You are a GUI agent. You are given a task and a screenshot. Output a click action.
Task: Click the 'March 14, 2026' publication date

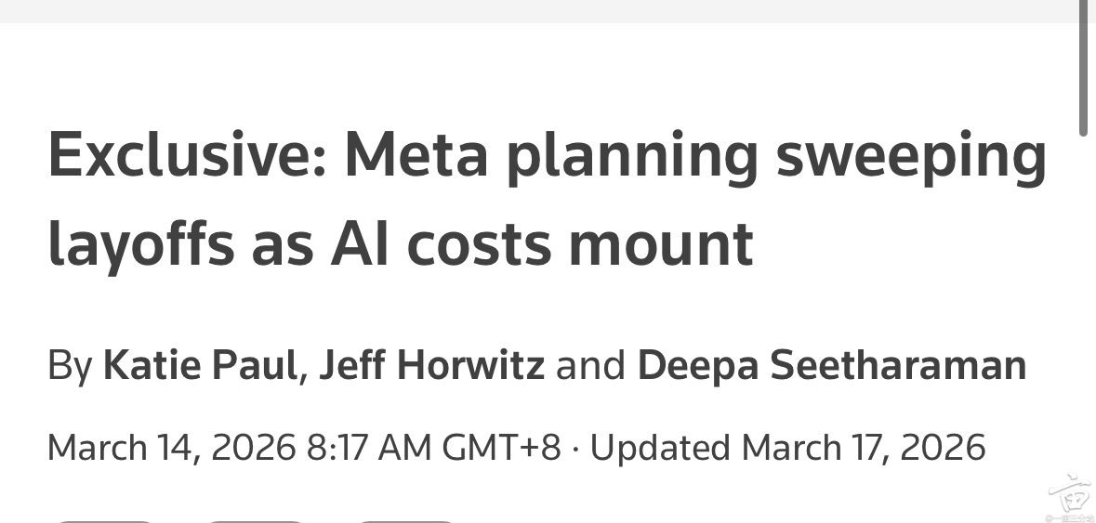coord(170,448)
